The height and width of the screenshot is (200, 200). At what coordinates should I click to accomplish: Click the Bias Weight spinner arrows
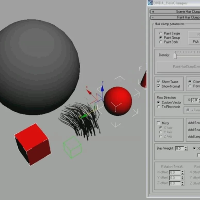(186, 149)
